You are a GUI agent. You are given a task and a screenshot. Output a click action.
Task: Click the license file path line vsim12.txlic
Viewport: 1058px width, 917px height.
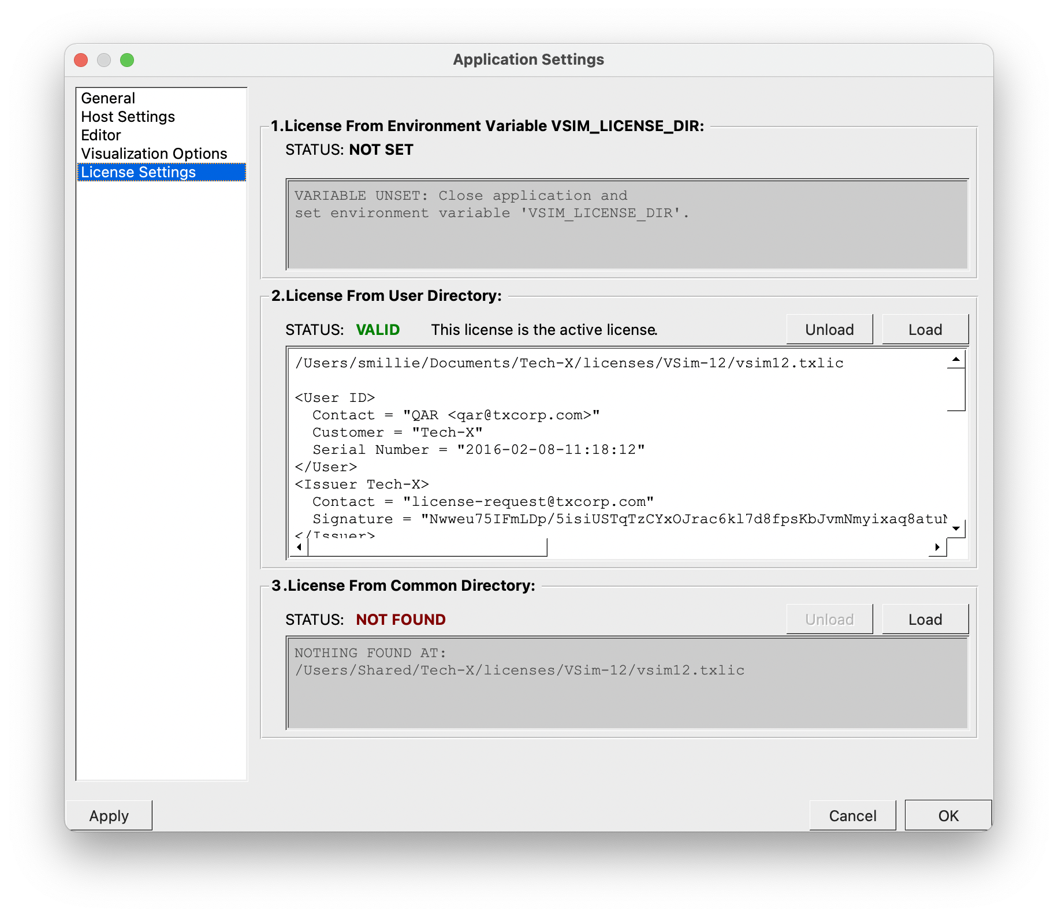[x=569, y=363]
